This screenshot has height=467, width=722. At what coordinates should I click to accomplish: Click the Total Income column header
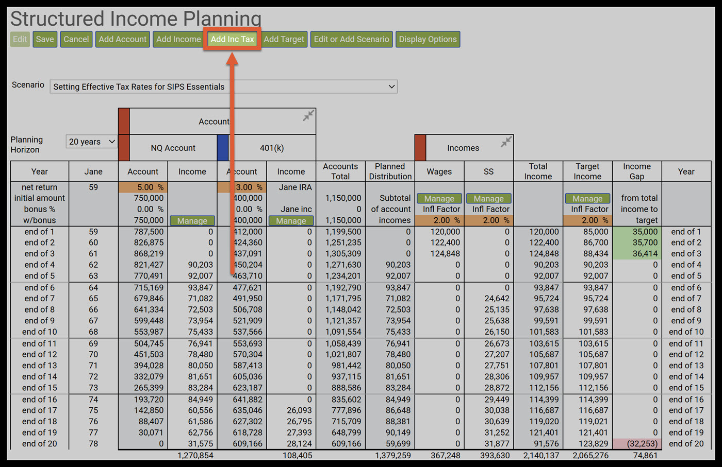coord(538,171)
